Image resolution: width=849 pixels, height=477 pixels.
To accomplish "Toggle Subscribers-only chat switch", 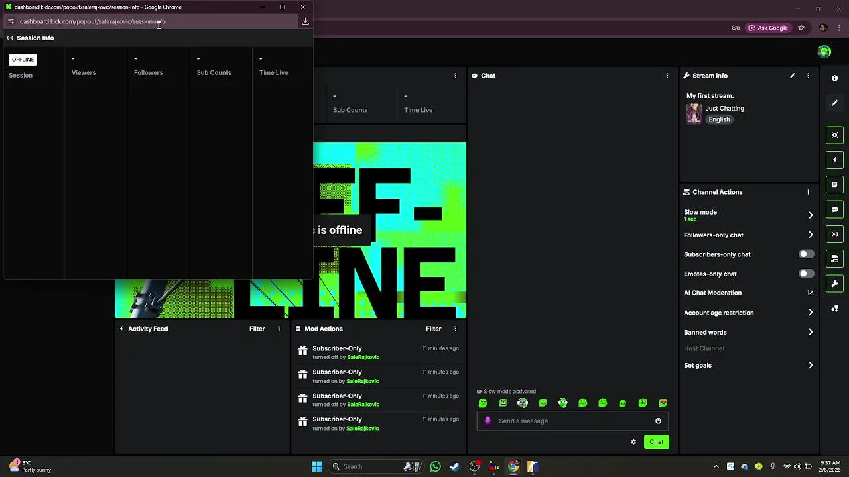I will pos(806,254).
